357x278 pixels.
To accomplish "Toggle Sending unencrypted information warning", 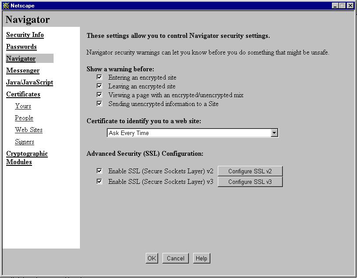I will coord(99,103).
